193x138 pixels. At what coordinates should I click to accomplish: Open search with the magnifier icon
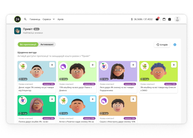pos(25,19)
